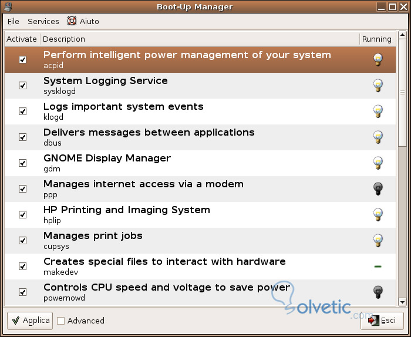The width and height of the screenshot is (411, 337).
Task: Click the klogd running lightbulb icon
Action: point(378,112)
